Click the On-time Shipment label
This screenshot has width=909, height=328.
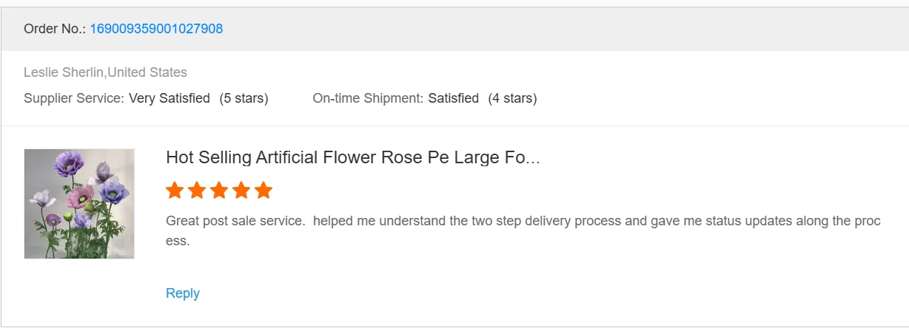pyautogui.click(x=369, y=98)
